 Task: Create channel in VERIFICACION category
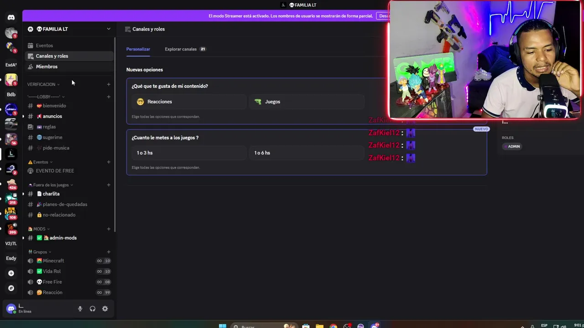109,84
